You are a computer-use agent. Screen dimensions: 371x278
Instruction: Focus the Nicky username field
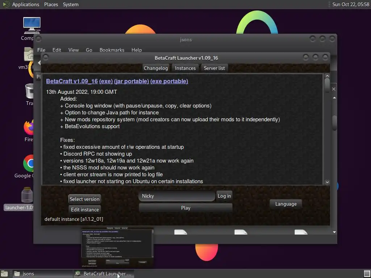[177, 196]
